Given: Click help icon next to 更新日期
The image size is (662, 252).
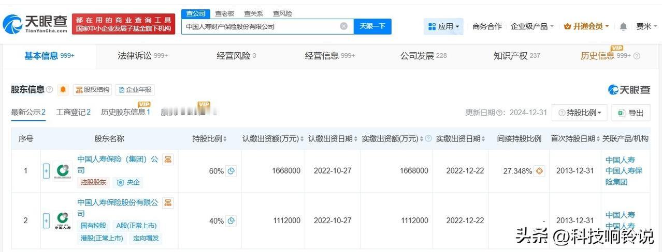Looking at the screenshot, I should pyautogui.click(x=500, y=113).
